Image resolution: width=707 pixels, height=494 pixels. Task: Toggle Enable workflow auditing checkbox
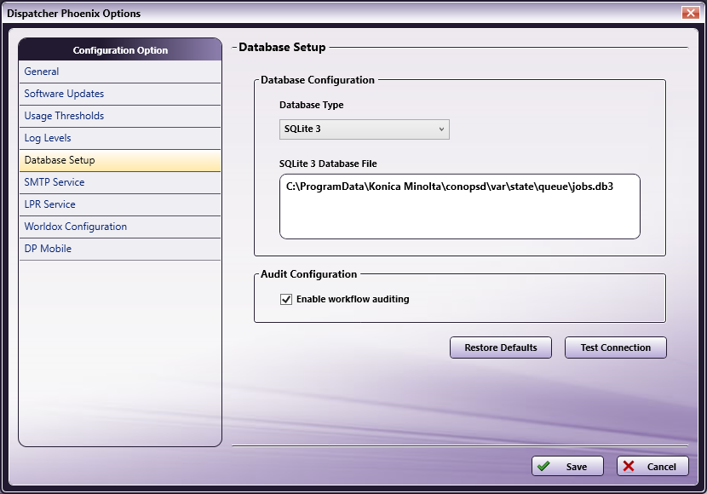[286, 299]
